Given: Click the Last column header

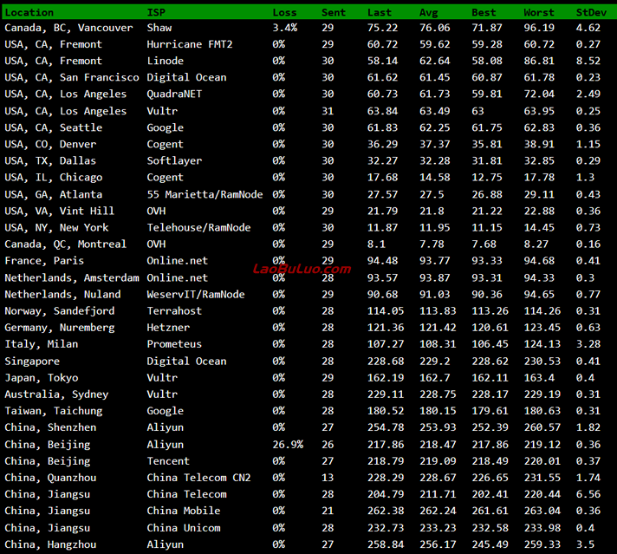Looking at the screenshot, I should click(380, 13).
